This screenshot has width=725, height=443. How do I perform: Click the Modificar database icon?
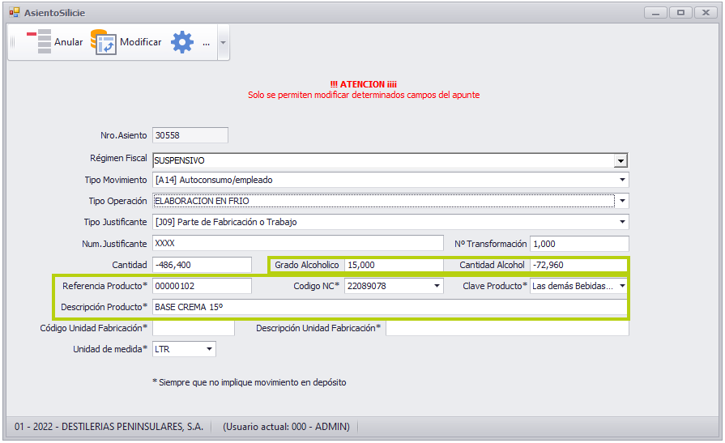point(103,42)
